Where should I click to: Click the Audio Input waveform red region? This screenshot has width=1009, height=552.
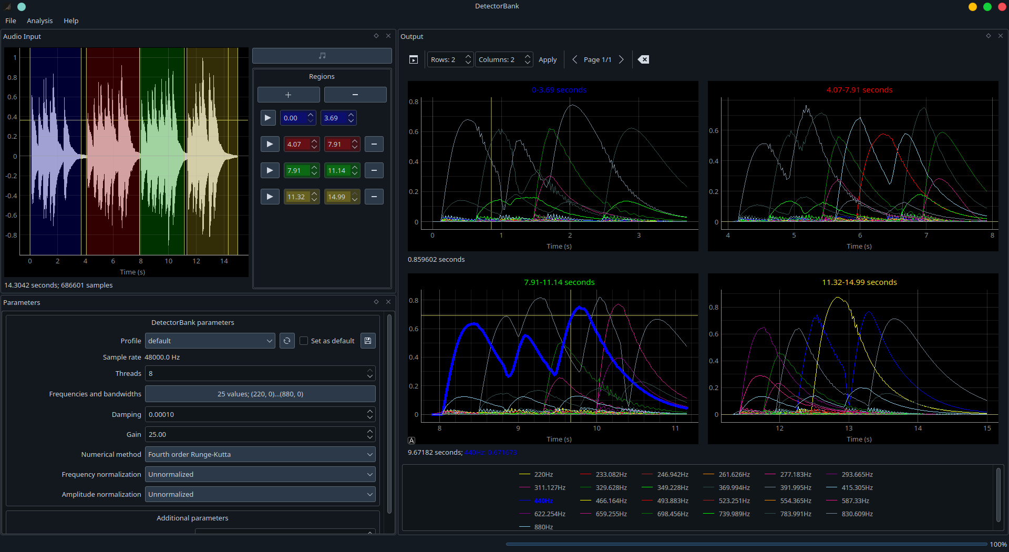point(113,151)
